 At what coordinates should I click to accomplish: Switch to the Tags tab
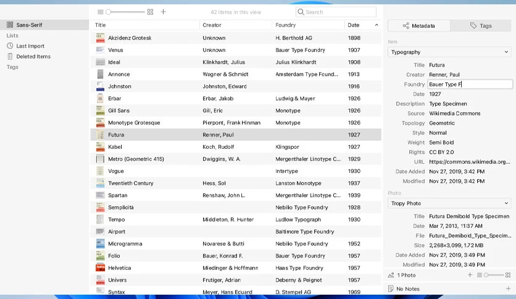480,26
